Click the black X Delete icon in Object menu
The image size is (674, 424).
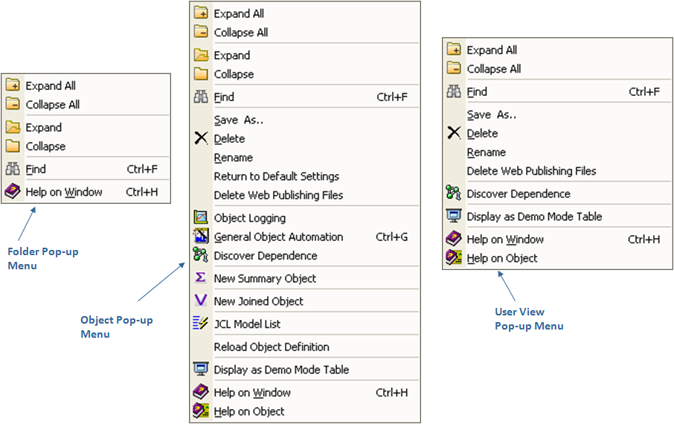(201, 138)
